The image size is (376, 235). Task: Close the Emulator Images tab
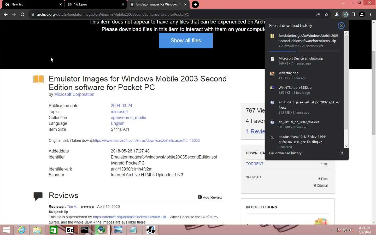point(185,4)
